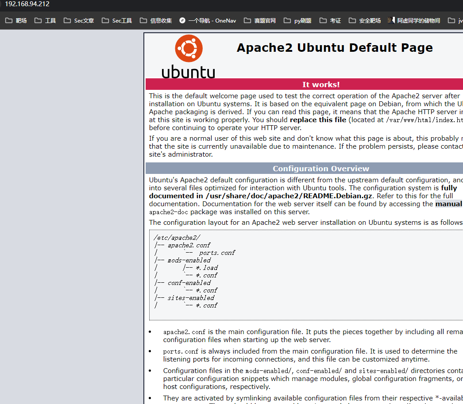Open the Sec工具 bookmark folder
Image resolution: width=463 pixels, height=404 pixels.
117,20
